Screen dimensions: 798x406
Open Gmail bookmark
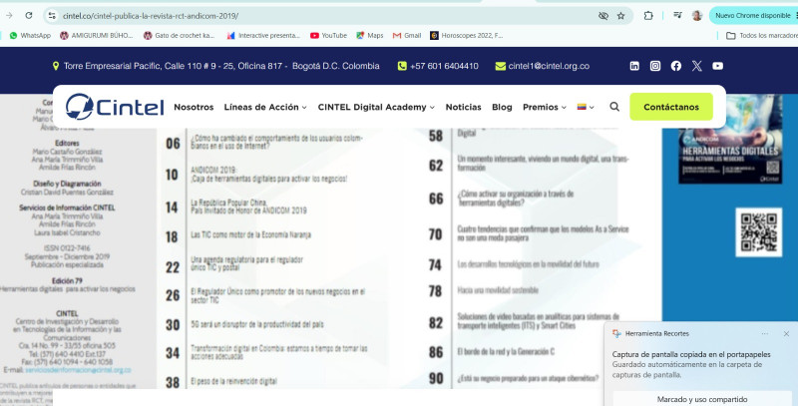pos(407,36)
